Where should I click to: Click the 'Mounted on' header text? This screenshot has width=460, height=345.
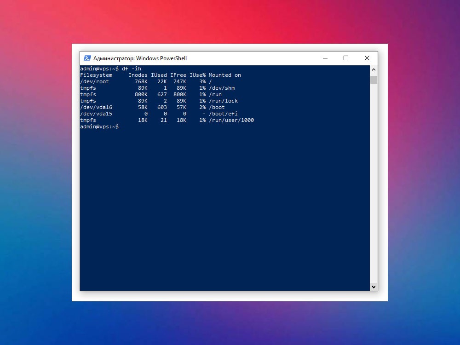pyautogui.click(x=225, y=75)
